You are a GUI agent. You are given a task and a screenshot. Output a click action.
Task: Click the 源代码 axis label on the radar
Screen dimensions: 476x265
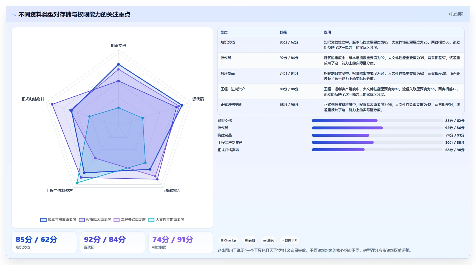point(198,99)
